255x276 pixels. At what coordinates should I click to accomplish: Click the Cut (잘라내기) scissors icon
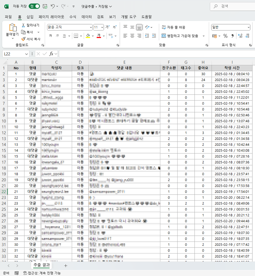point(24,25)
